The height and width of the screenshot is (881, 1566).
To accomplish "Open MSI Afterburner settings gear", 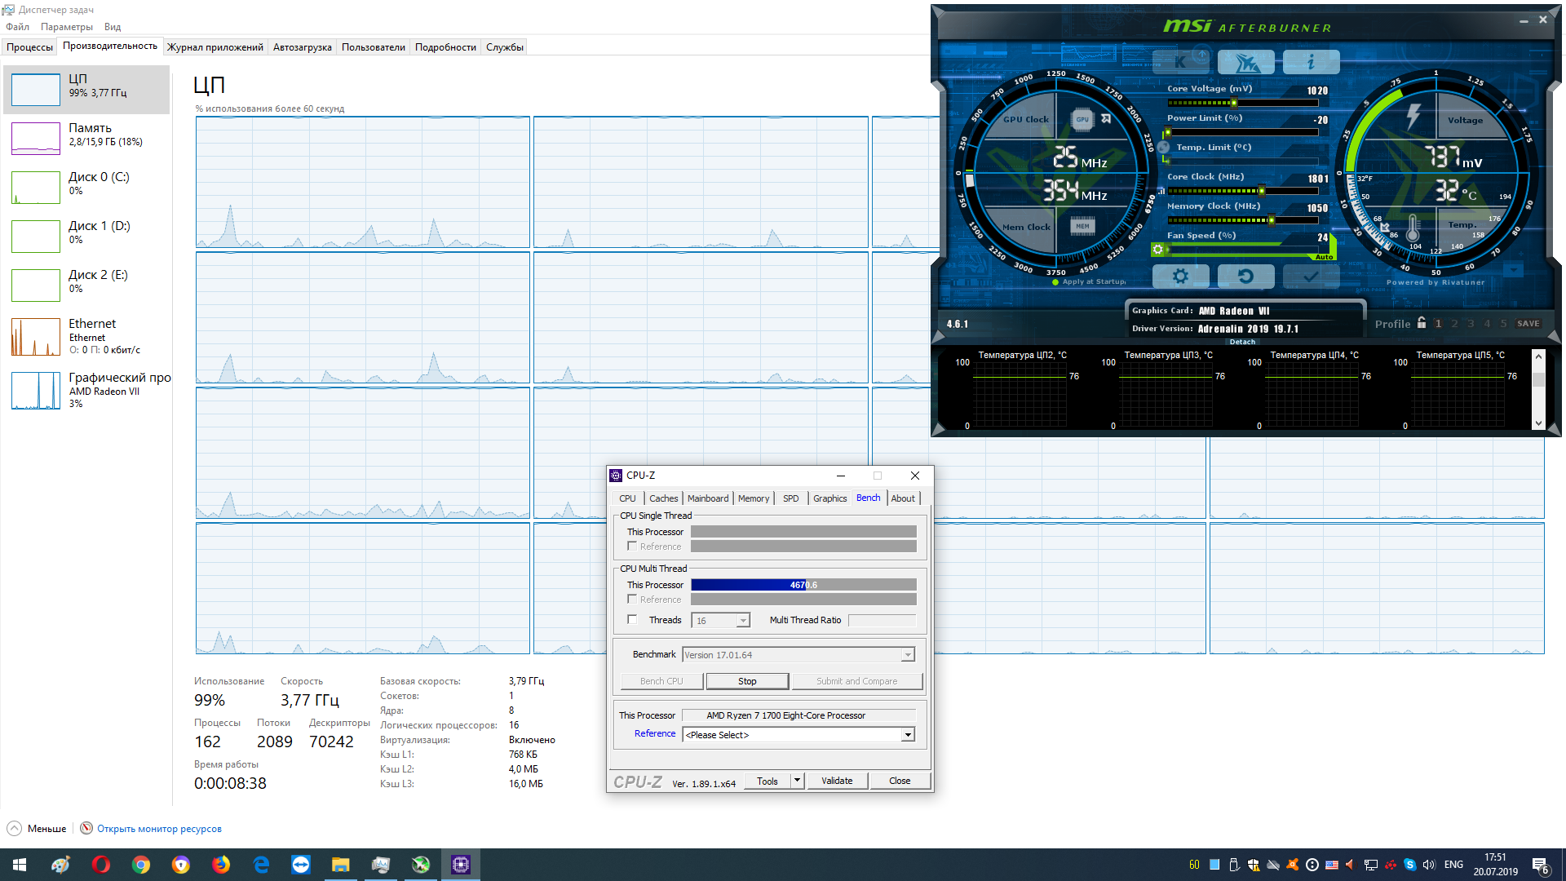I will click(1180, 277).
